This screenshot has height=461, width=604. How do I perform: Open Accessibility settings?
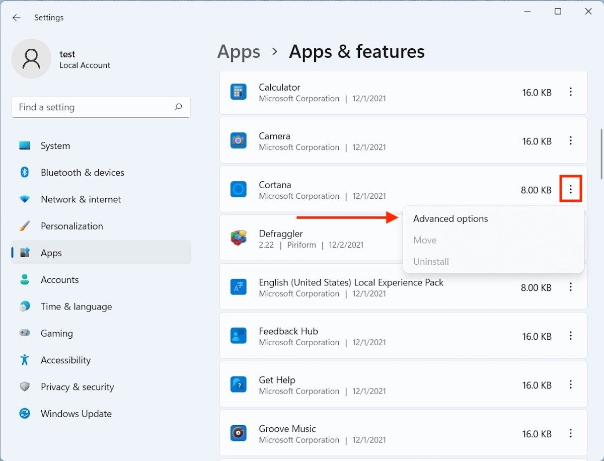[101, 360]
